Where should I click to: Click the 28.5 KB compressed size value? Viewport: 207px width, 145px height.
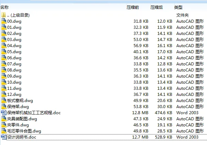165,131
